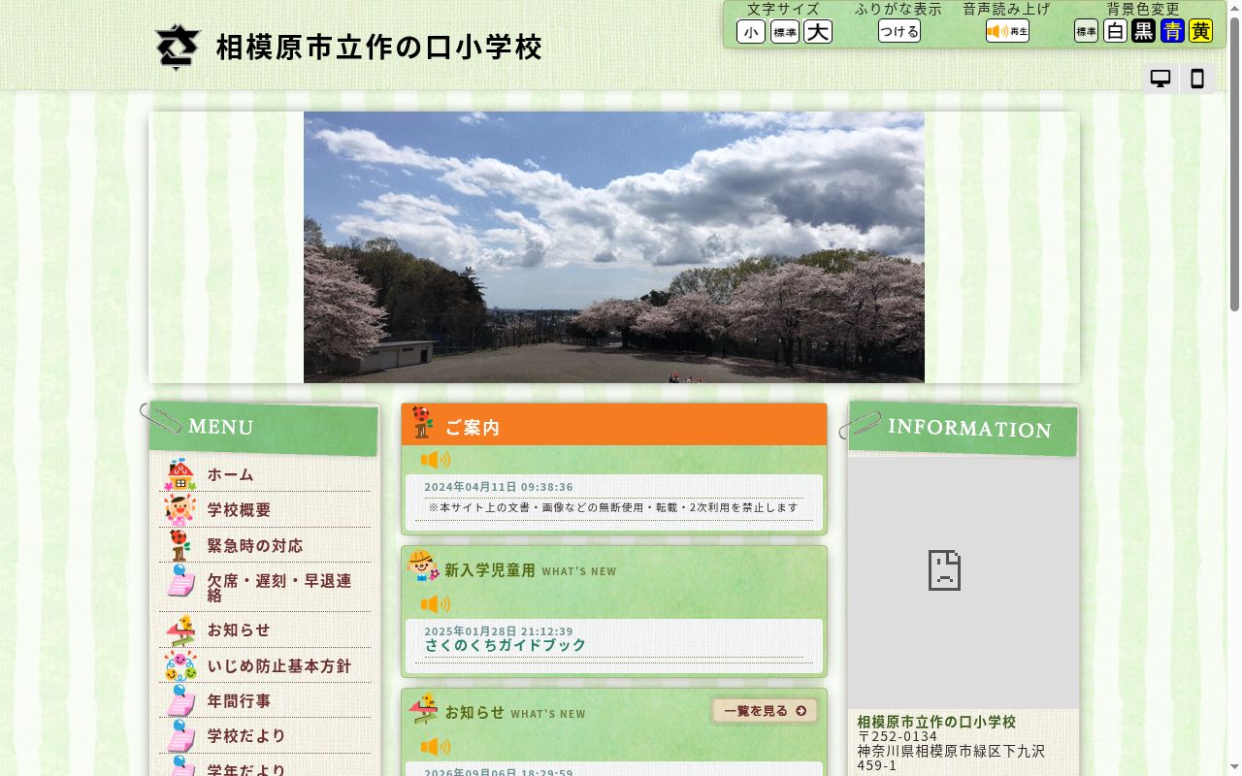
Task: Click the school crest logo in header
Action: pyautogui.click(x=178, y=47)
